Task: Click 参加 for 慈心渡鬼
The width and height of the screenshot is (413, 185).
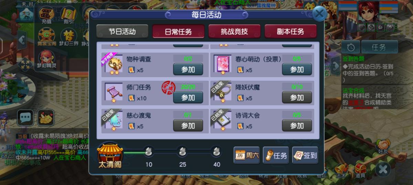Action: (x=188, y=125)
